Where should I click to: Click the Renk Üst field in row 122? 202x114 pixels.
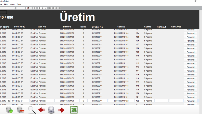[x=176, y=101]
